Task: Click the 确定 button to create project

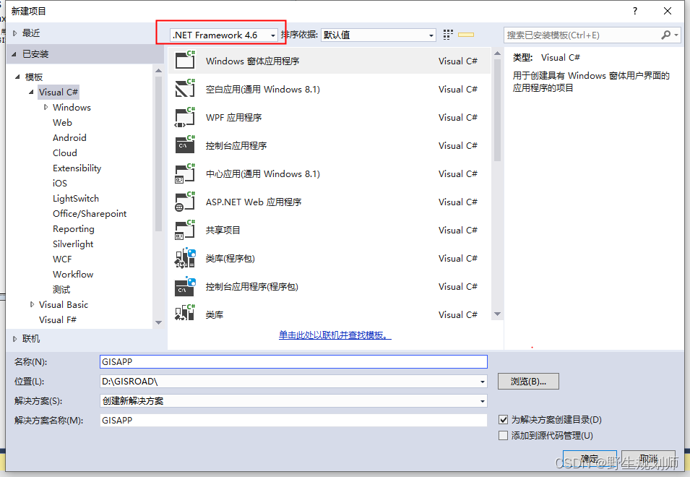Action: point(589,458)
